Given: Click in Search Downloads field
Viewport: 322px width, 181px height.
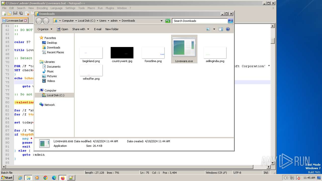Looking at the screenshot, I should point(200,21).
